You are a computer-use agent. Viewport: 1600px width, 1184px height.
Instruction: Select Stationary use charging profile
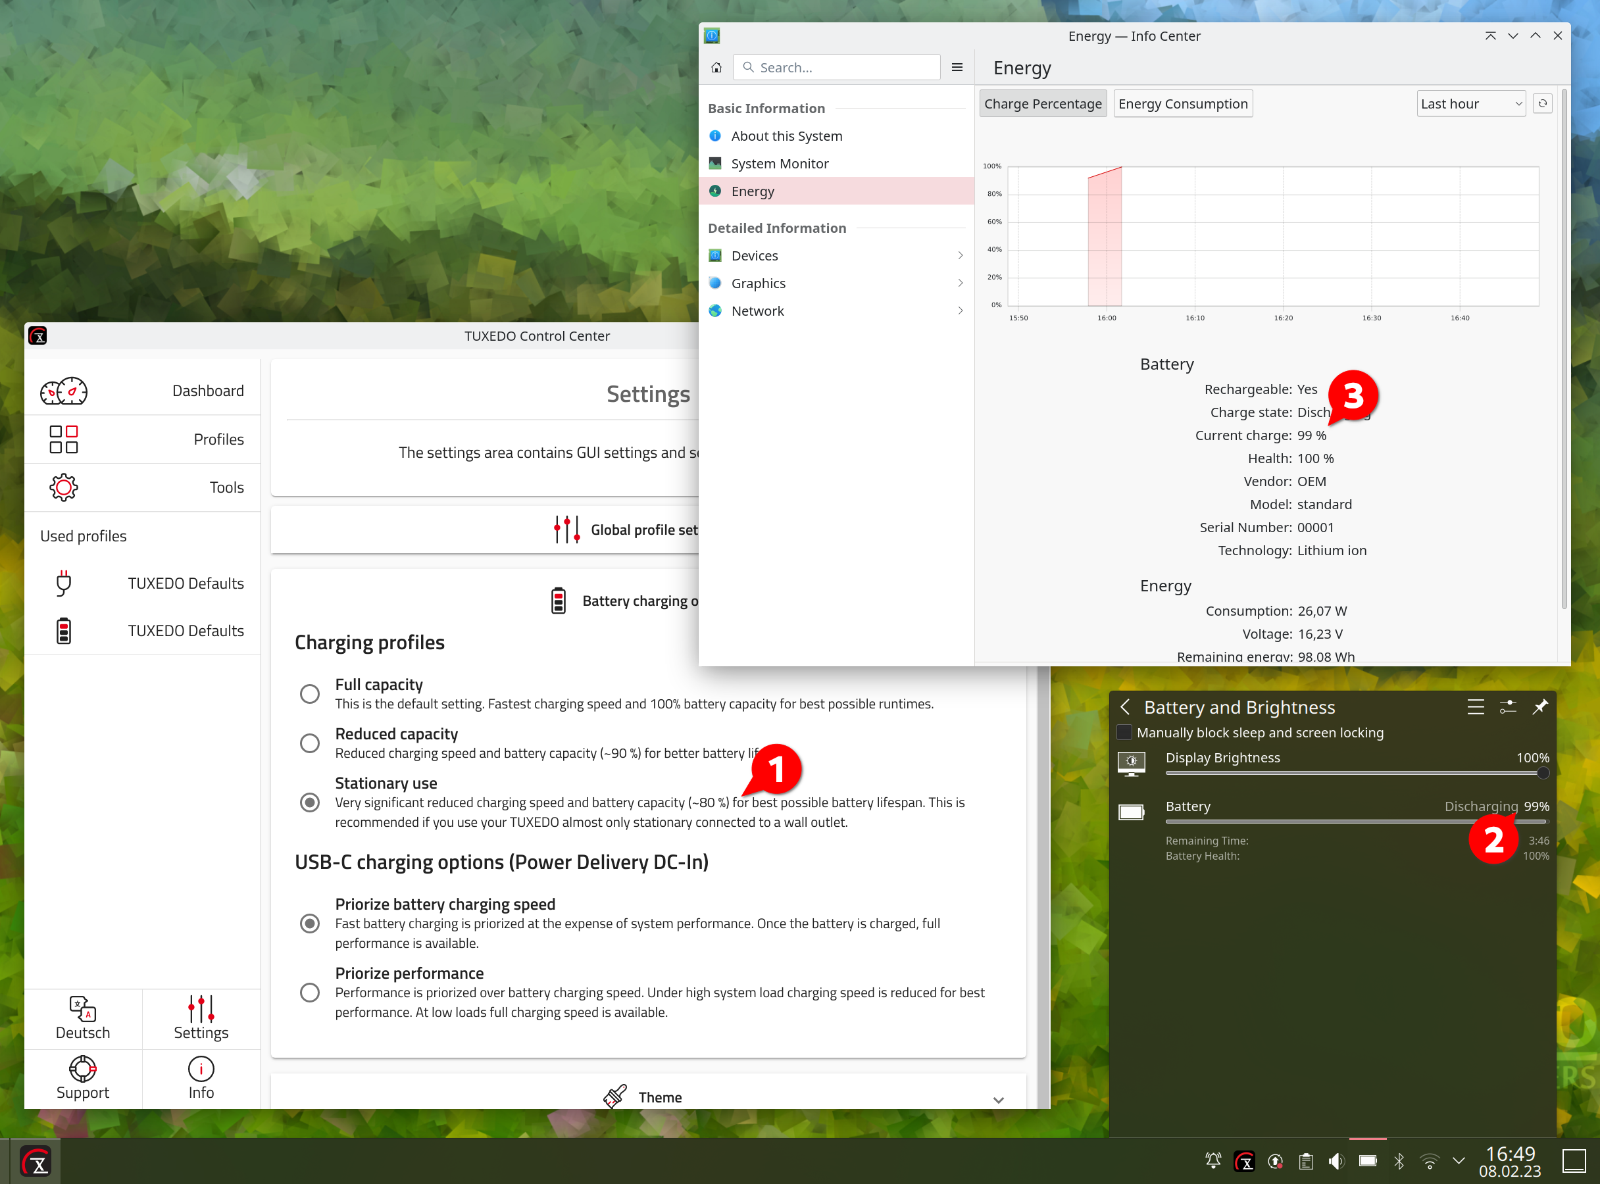click(310, 802)
